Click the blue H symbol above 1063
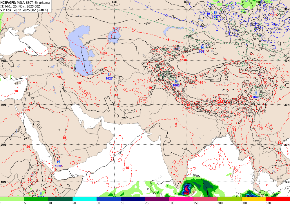Screen dimensions: 290x205 pos(176,81)
